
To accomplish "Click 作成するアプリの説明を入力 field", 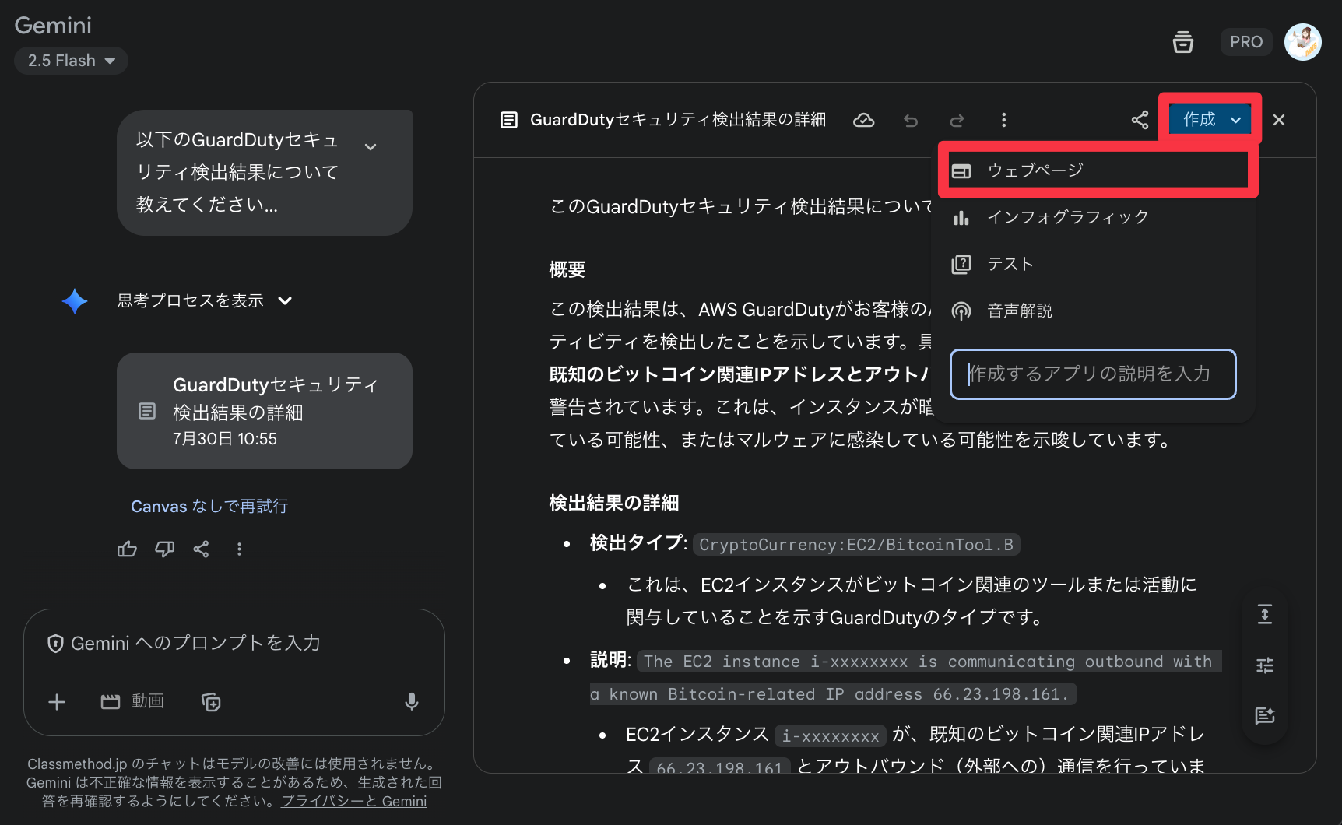I will [x=1093, y=374].
